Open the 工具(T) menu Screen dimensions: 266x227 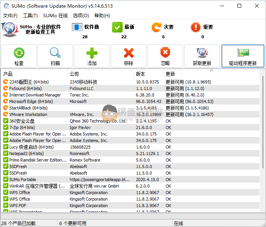pos(30,16)
